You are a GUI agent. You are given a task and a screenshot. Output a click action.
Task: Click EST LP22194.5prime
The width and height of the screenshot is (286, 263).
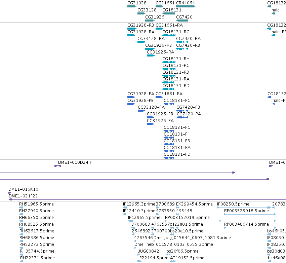(139, 261)
